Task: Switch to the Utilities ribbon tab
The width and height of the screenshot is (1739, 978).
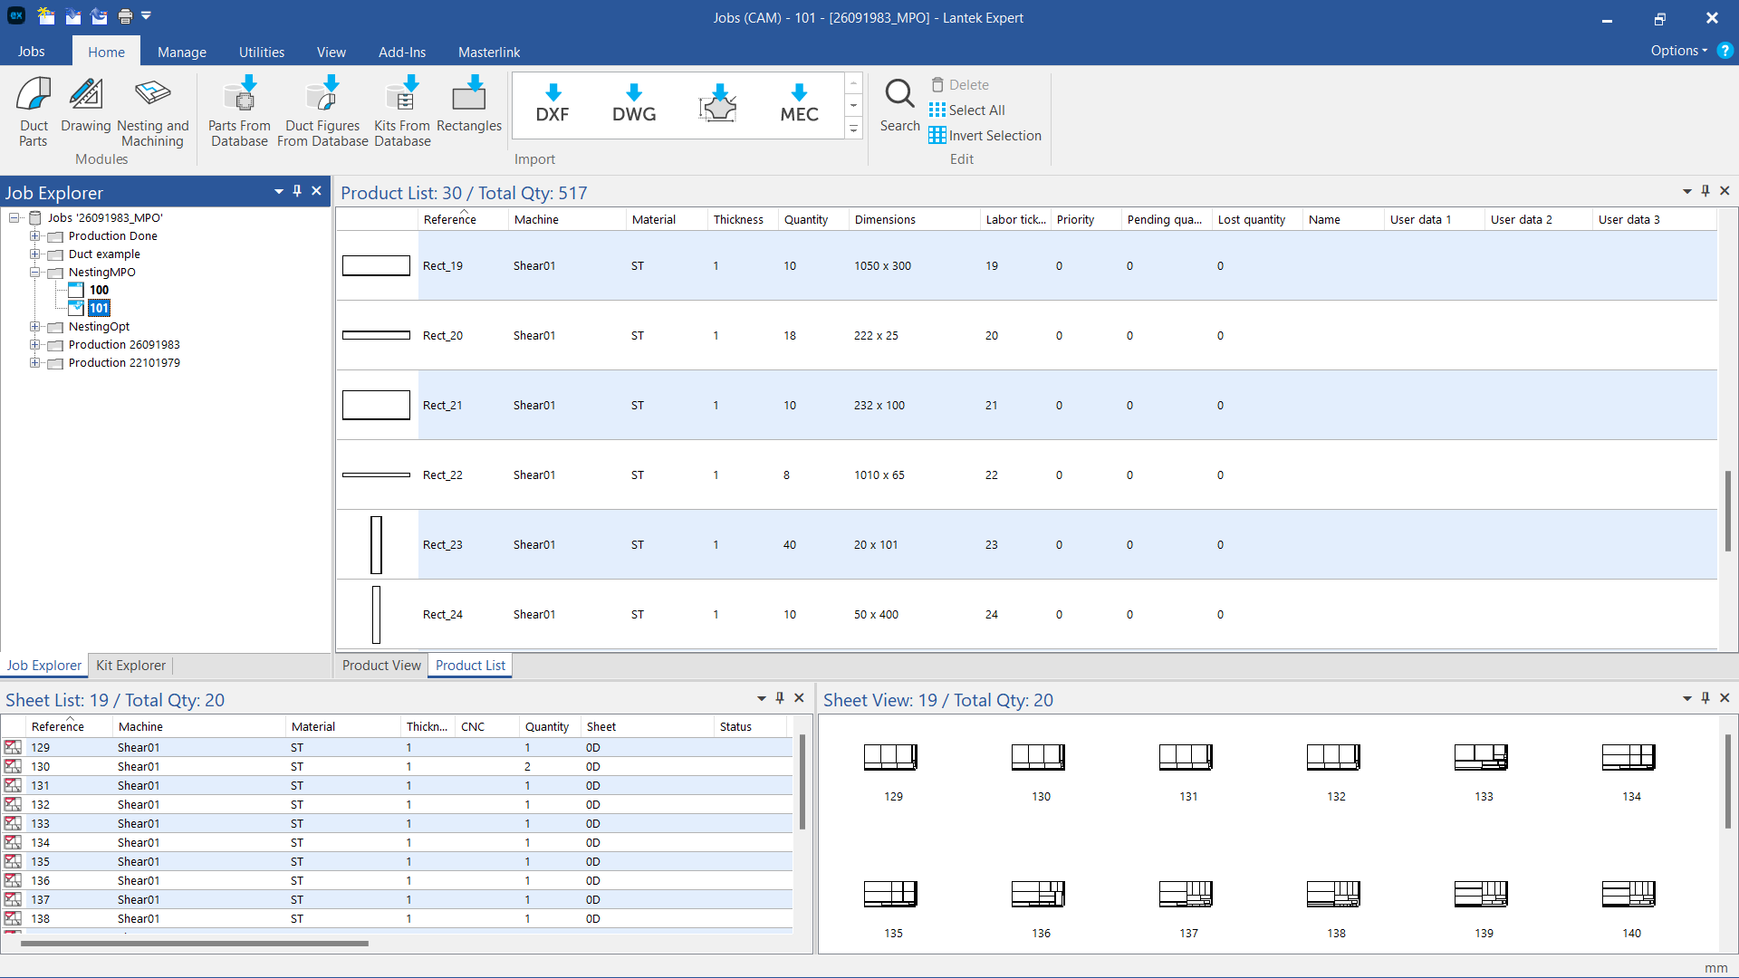Action: point(261,53)
